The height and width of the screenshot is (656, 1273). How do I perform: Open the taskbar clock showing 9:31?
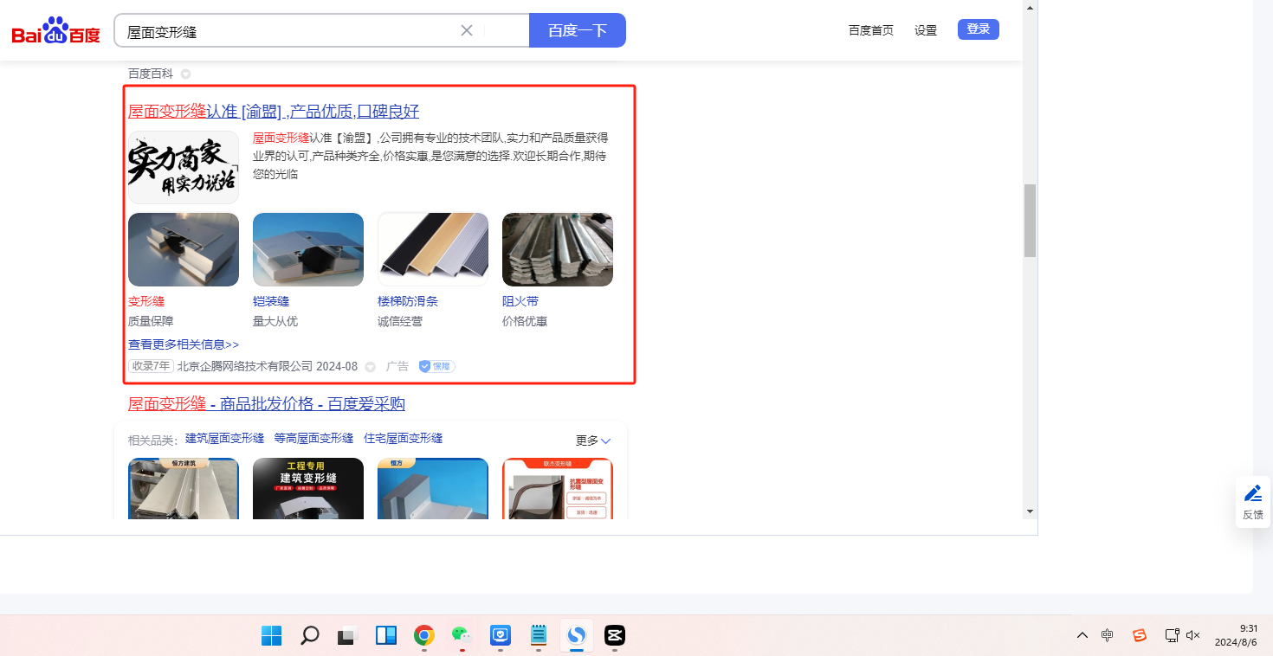(1237, 635)
